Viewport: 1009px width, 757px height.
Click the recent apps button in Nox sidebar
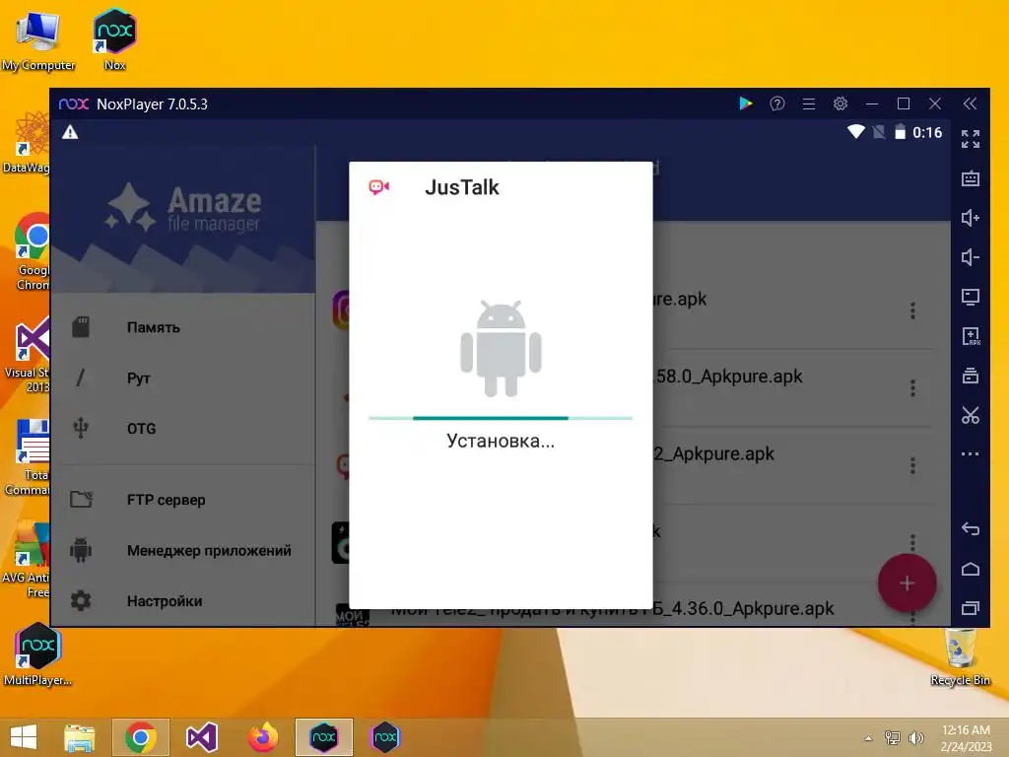point(971,608)
